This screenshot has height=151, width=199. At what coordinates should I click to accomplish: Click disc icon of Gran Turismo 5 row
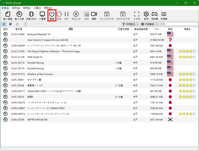pos(6,40)
